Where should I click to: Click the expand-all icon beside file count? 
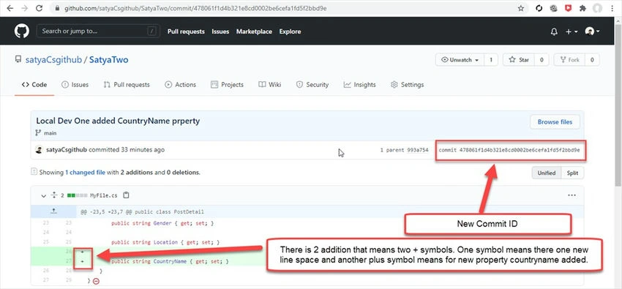(x=54, y=195)
